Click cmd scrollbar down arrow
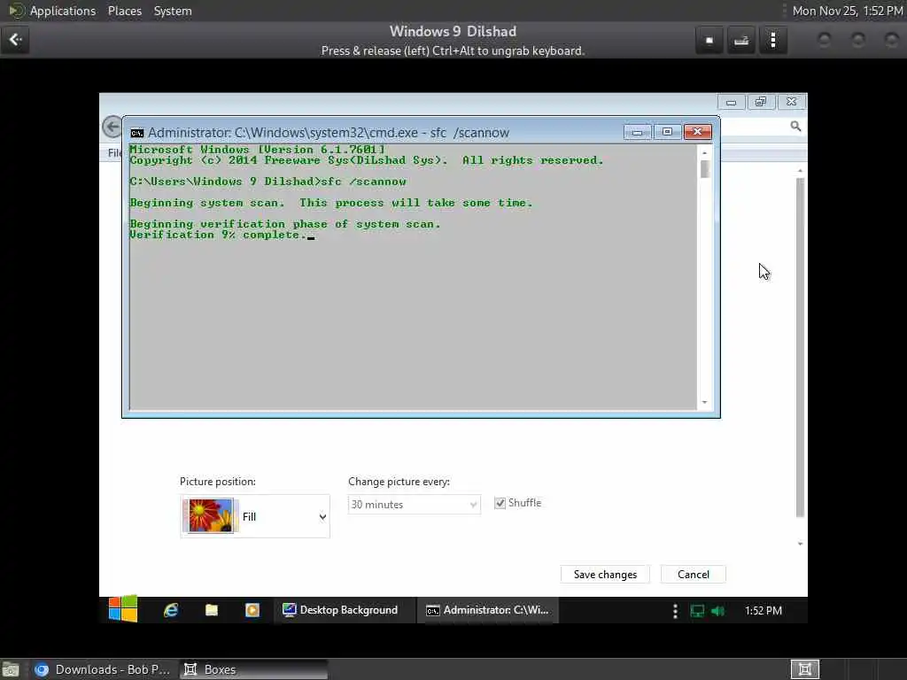 pyautogui.click(x=704, y=403)
